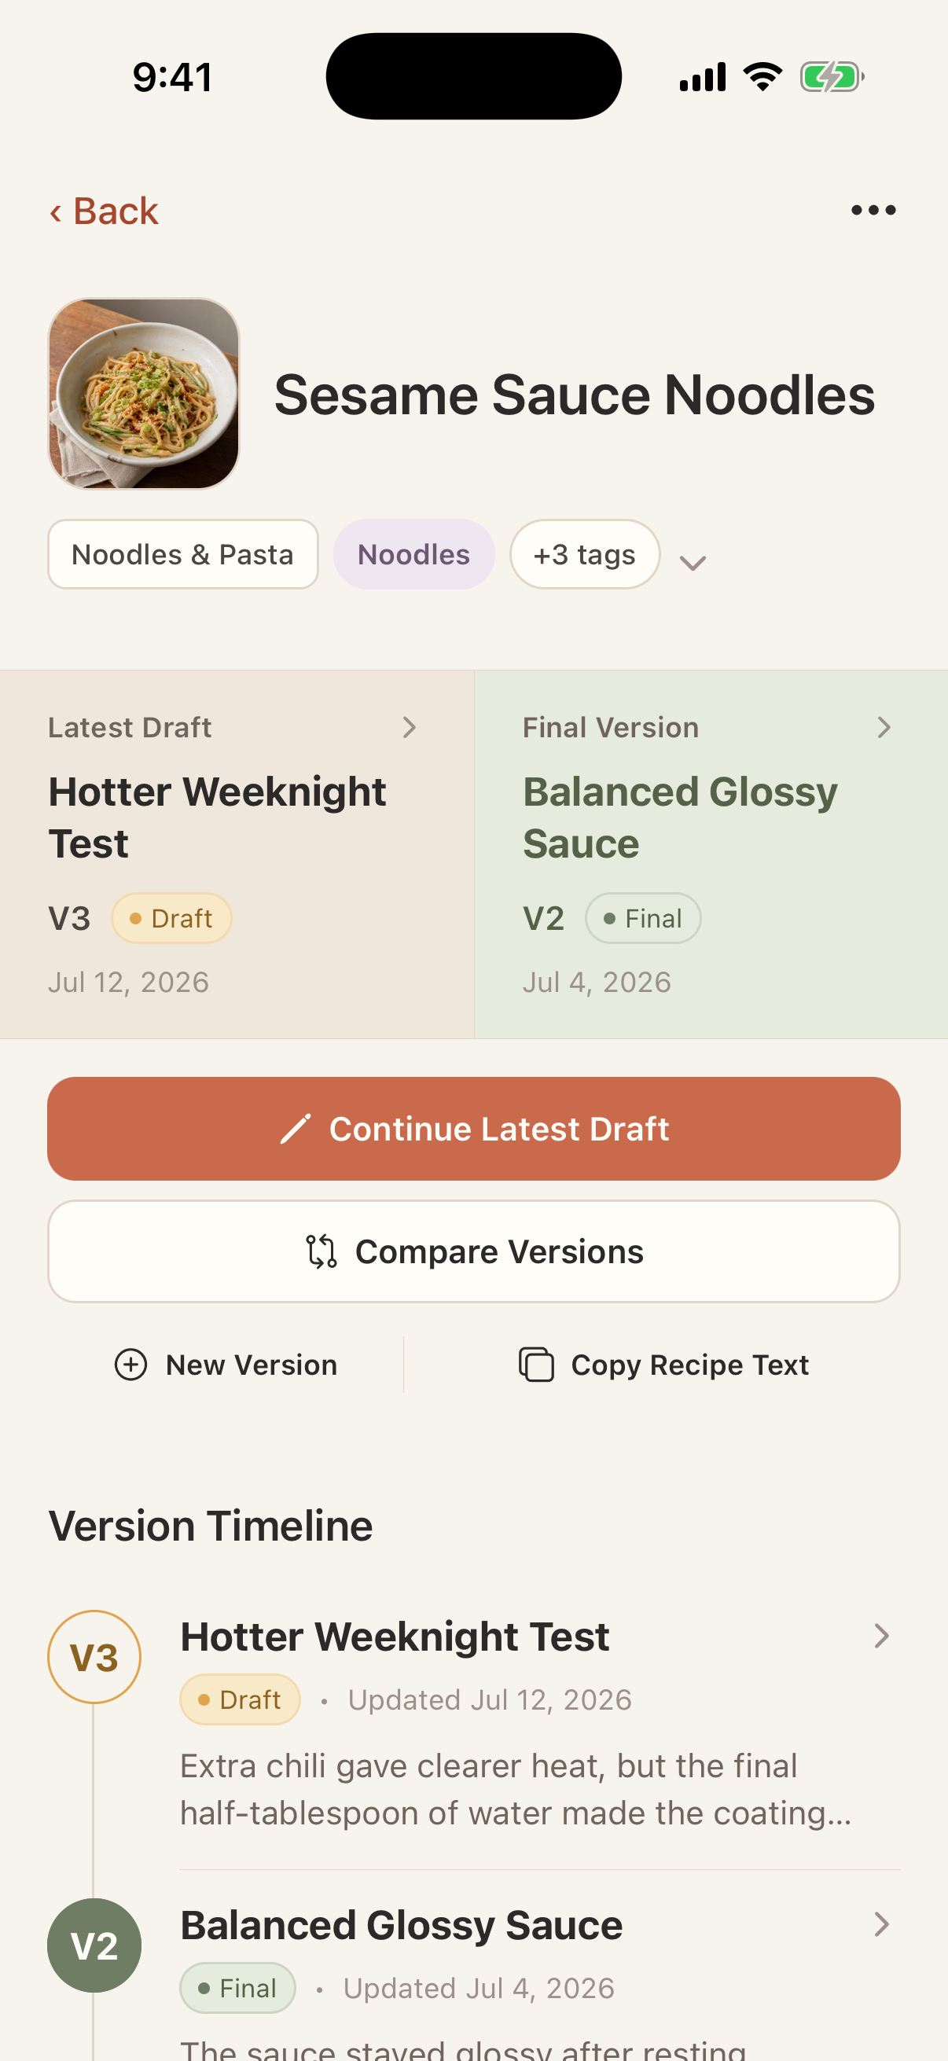Select the green V2 circle timeline marker

(x=94, y=1945)
